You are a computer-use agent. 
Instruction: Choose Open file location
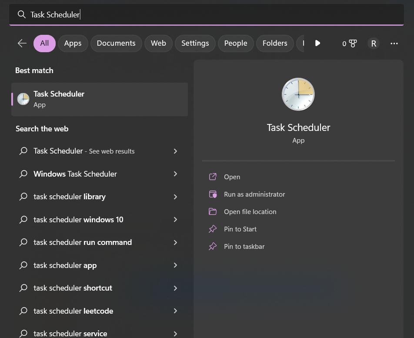(x=250, y=212)
